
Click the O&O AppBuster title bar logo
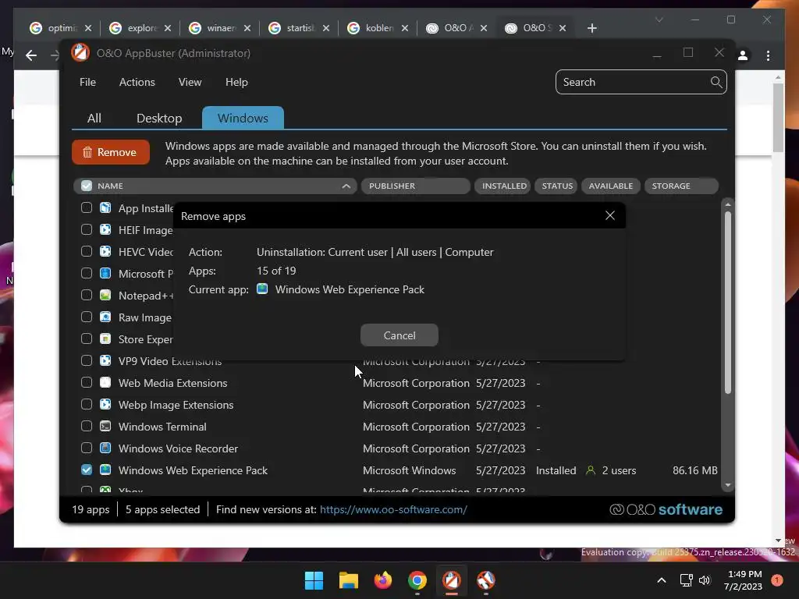(x=80, y=53)
